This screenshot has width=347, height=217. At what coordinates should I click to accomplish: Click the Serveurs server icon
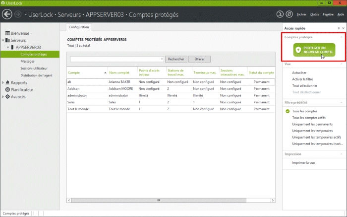click(x=7, y=40)
